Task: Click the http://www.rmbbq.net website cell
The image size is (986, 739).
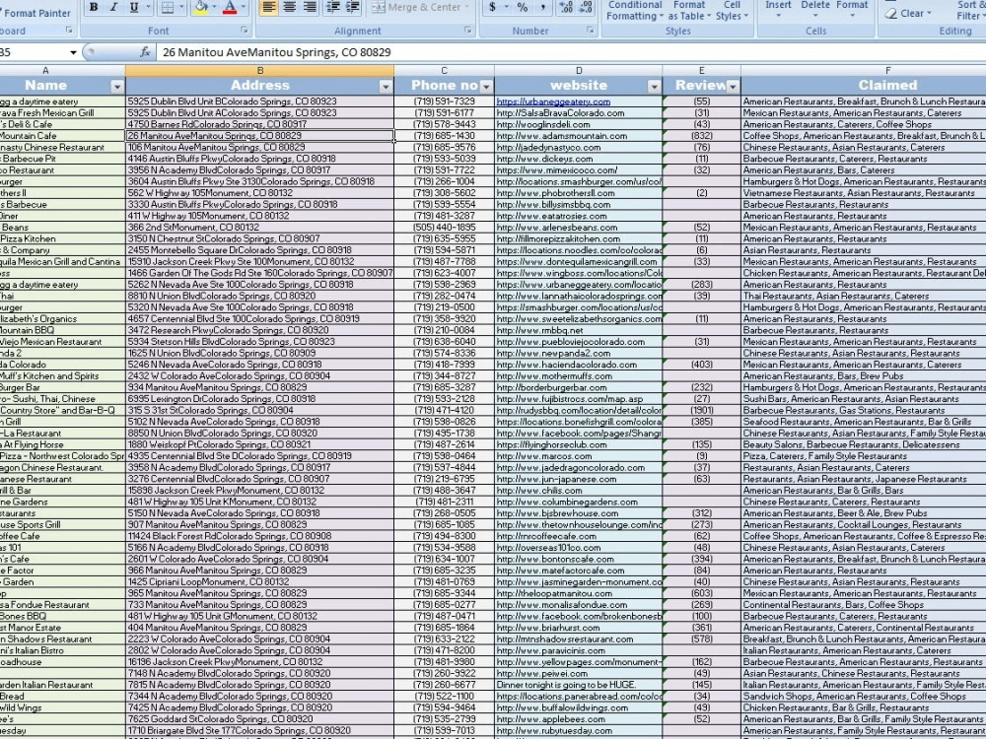Action: (579, 330)
